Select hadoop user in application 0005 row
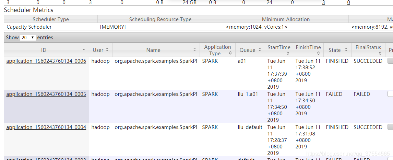 (x=100, y=94)
